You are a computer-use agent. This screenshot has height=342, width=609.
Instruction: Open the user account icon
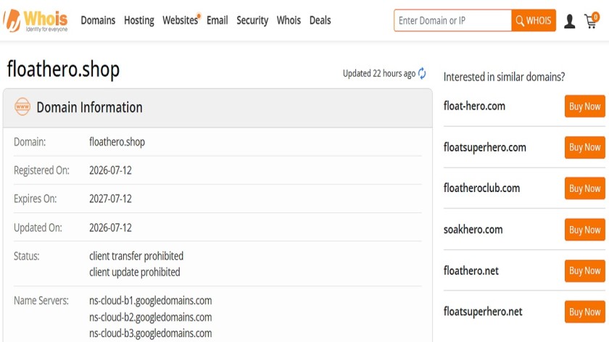tap(569, 21)
